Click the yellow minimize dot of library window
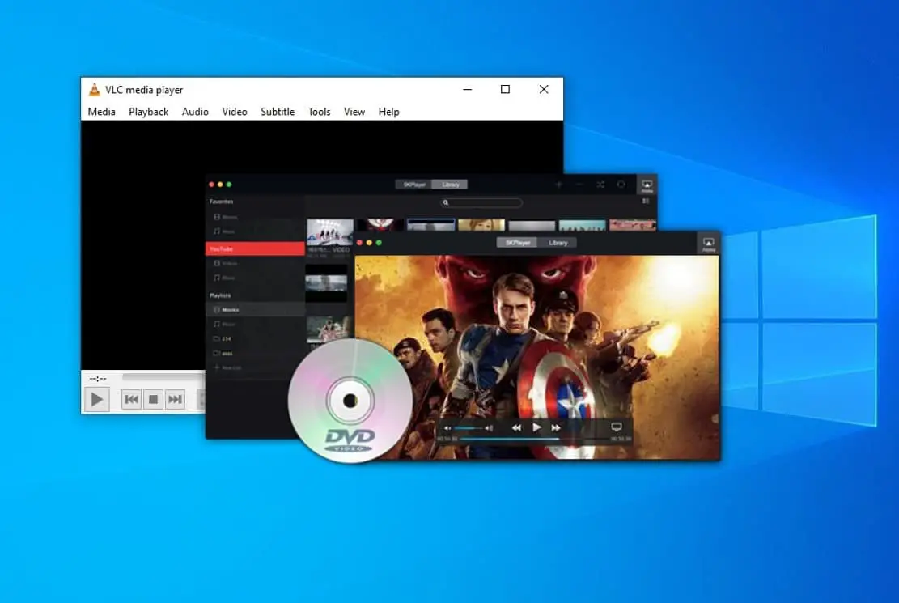The height and width of the screenshot is (603, 899). pos(220,185)
